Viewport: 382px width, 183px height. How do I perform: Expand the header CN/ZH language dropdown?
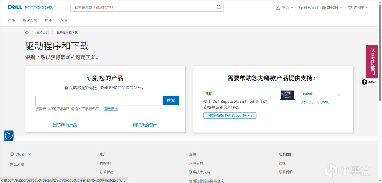[x=334, y=7]
